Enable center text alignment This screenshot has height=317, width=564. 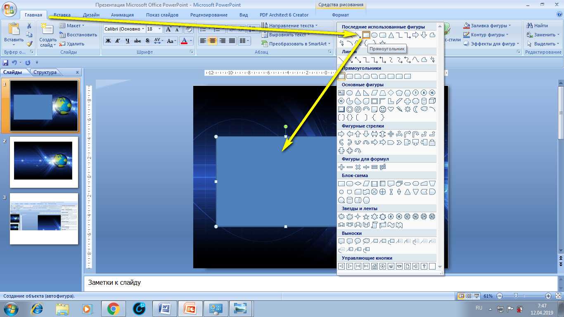tap(213, 40)
